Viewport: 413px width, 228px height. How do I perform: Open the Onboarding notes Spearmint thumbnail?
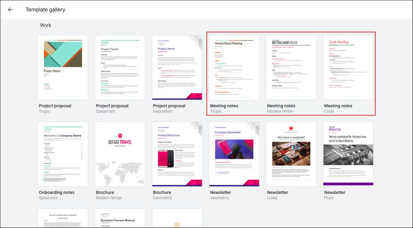pyautogui.click(x=63, y=154)
